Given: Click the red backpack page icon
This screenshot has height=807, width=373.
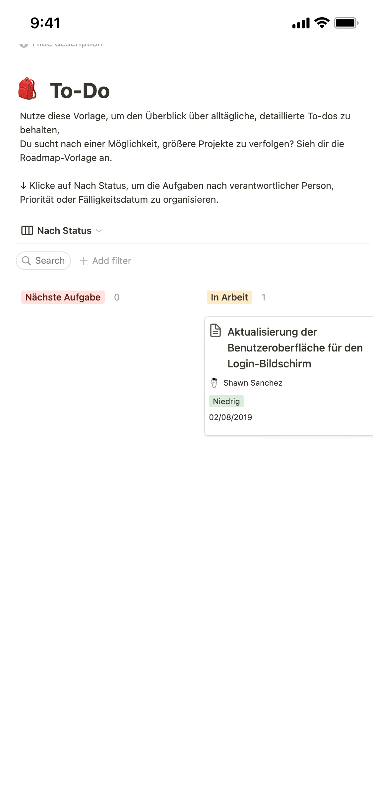Looking at the screenshot, I should pos(27,89).
